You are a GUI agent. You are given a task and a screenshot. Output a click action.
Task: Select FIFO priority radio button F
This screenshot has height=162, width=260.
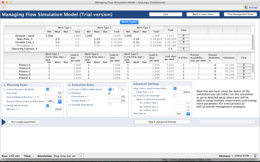click(110, 89)
